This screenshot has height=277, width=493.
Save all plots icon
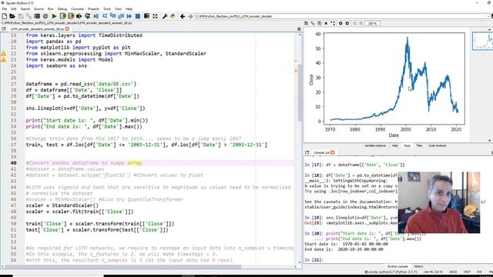[313, 23]
